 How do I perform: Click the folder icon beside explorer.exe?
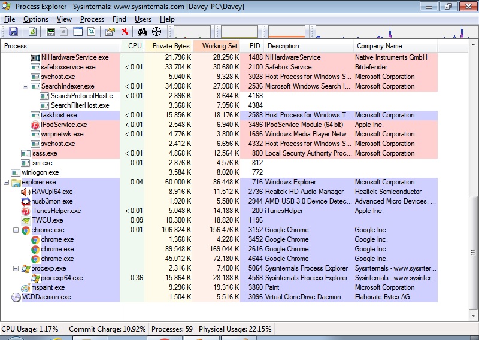pos(16,183)
